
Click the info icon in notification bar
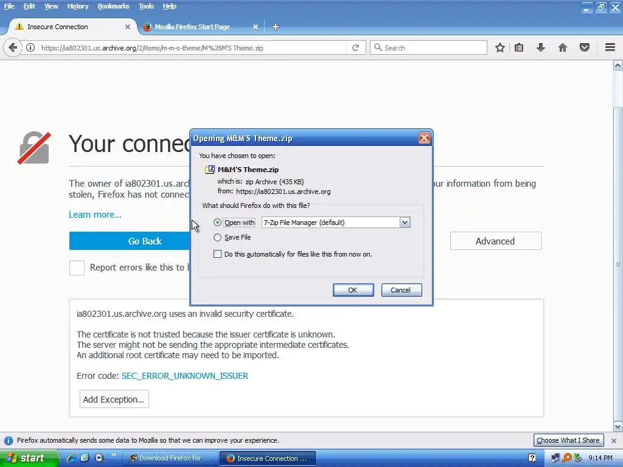(x=9, y=440)
